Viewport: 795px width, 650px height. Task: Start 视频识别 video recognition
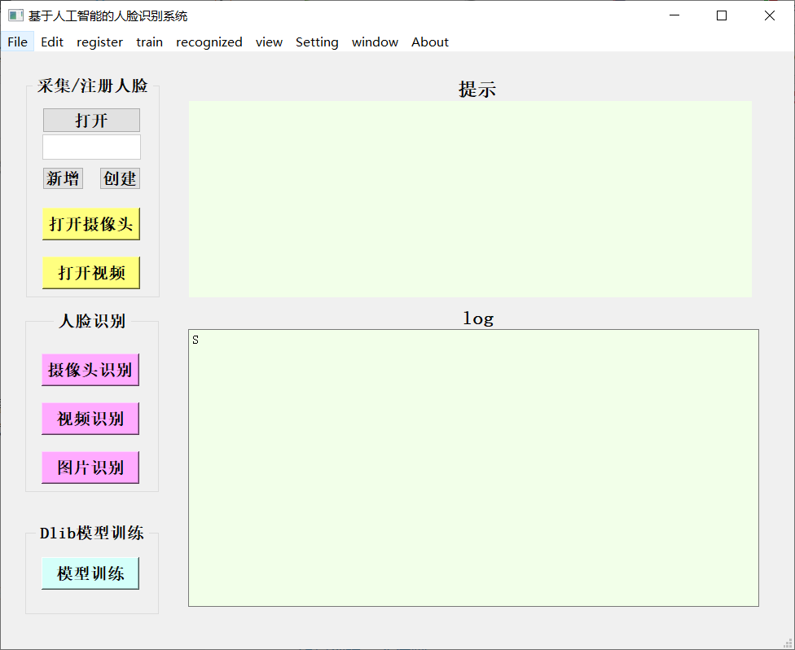coord(90,419)
